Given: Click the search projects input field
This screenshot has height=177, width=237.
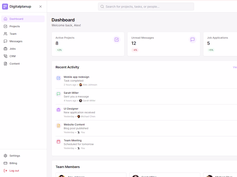Looking at the screenshot, I should click(146, 7).
